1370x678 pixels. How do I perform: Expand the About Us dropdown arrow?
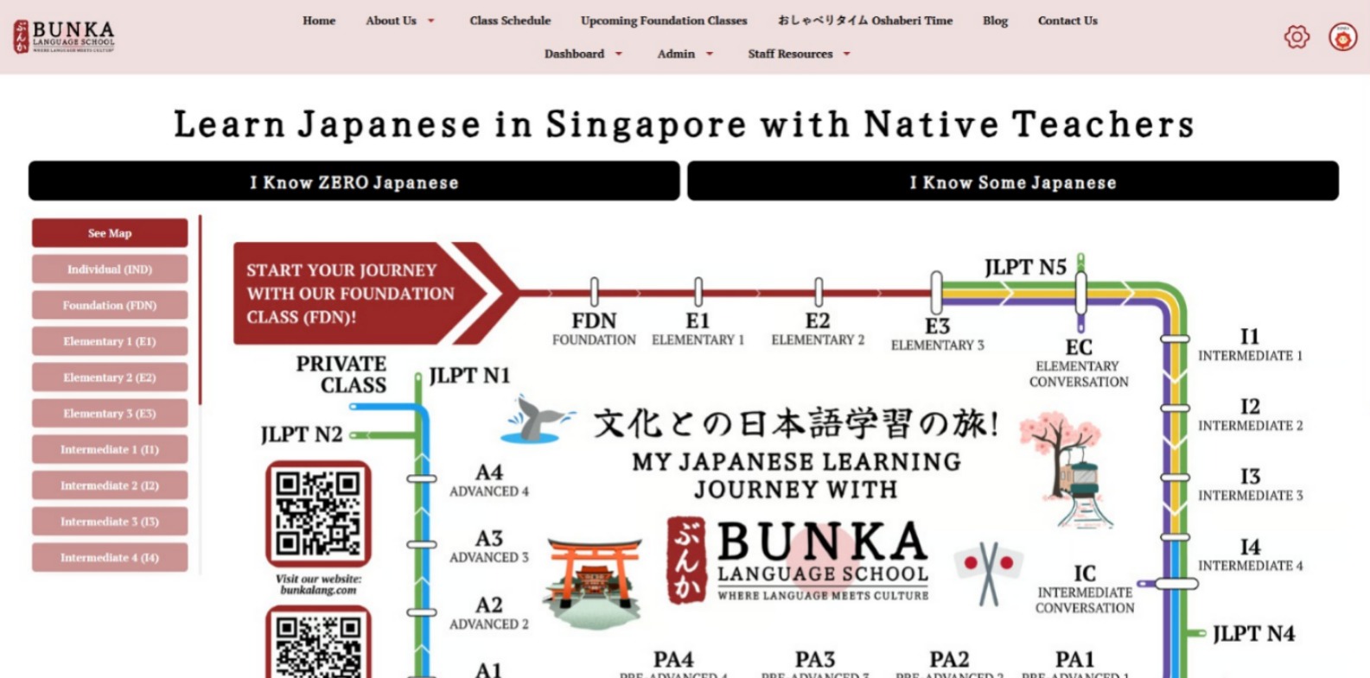431,21
